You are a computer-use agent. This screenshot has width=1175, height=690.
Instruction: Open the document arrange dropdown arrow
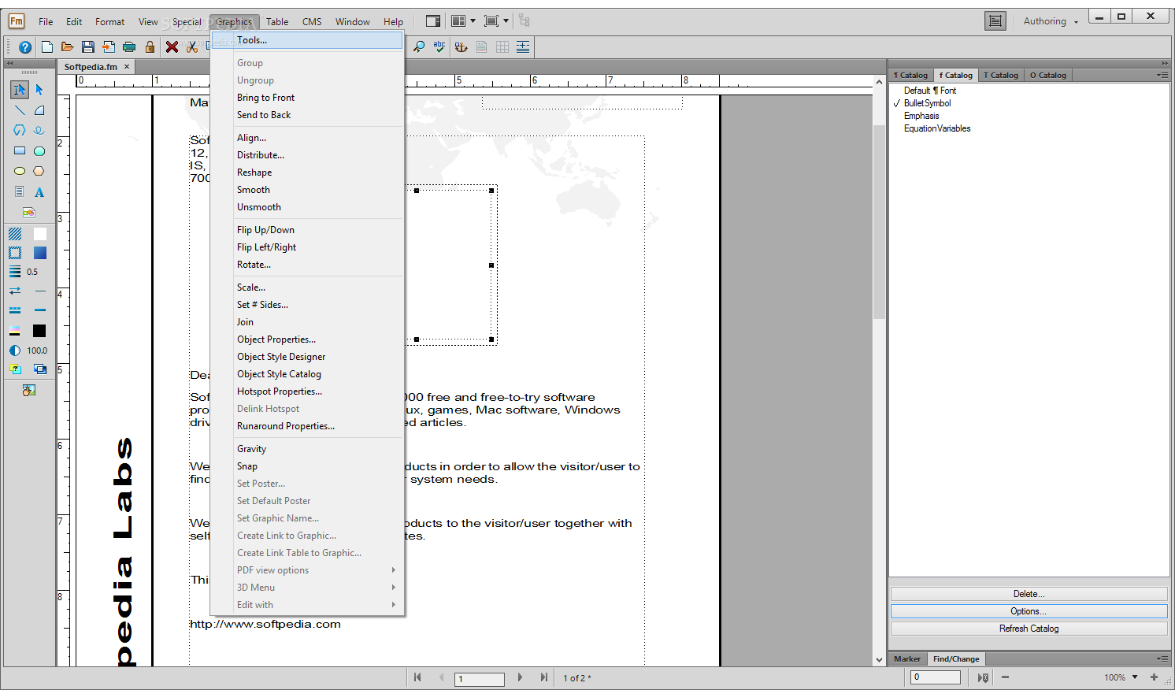point(473,21)
